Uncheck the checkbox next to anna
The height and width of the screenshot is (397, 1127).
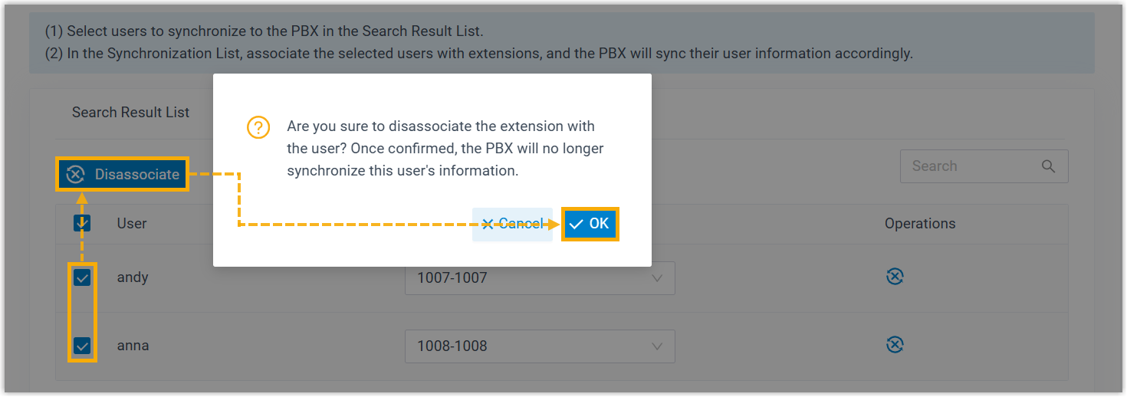coord(82,346)
